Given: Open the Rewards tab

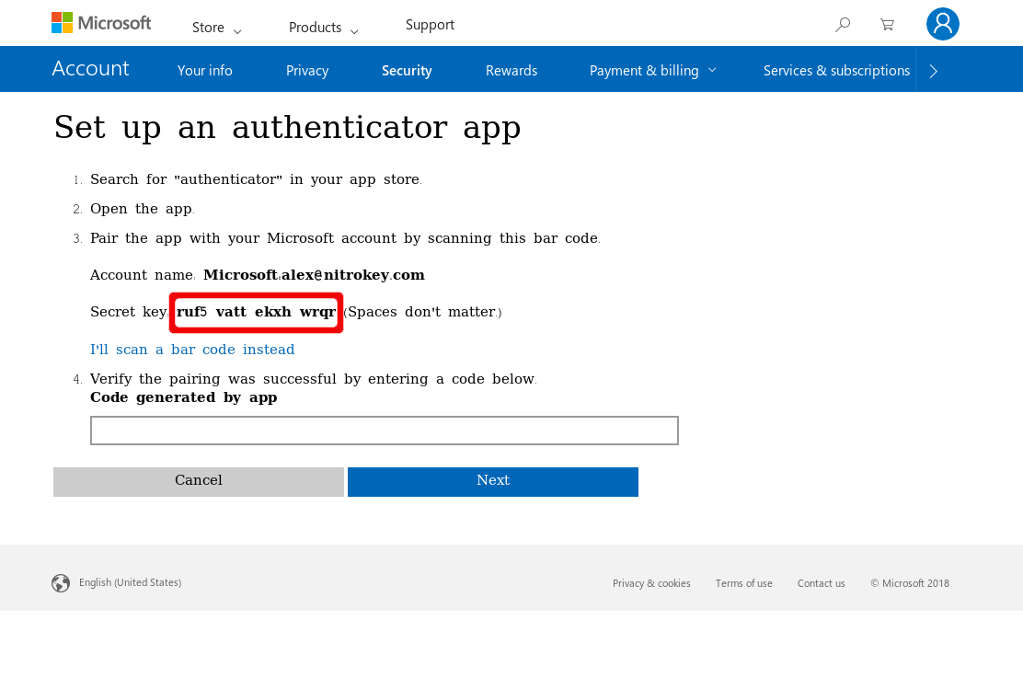Looking at the screenshot, I should tap(512, 71).
